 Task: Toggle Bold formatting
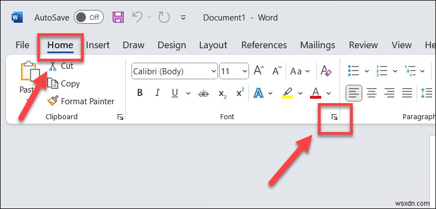[140, 93]
